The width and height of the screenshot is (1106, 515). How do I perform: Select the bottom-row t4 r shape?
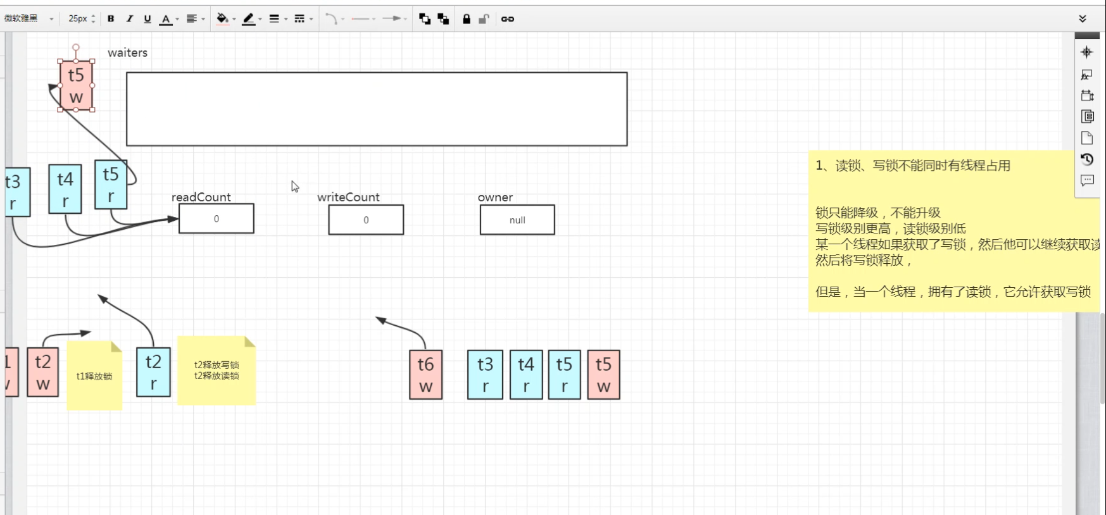coord(526,375)
